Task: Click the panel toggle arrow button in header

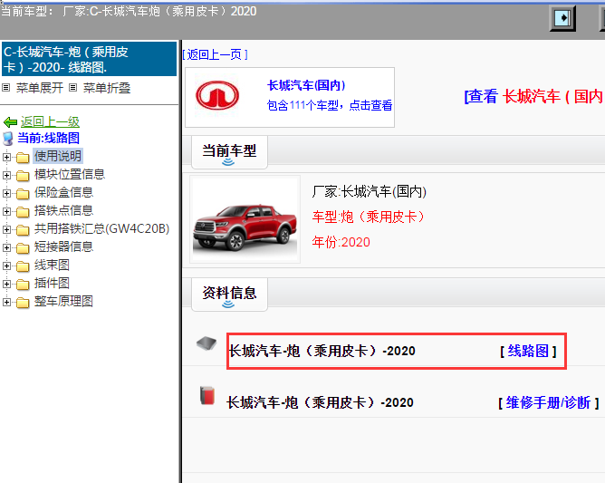Action: pyautogui.click(x=562, y=18)
